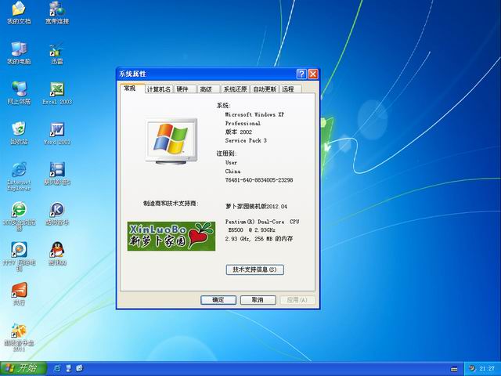Image resolution: width=501 pixels, height=376 pixels.
Task: Click the 取消 button
Action: point(258,300)
